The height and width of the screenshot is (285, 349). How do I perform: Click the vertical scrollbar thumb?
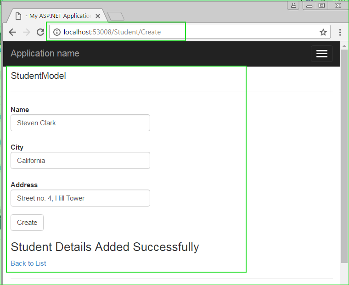point(344,156)
